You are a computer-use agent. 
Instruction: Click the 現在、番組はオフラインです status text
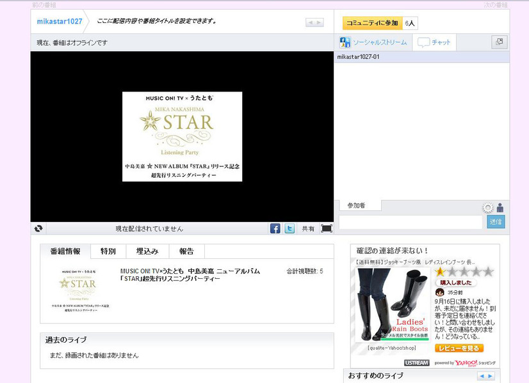tap(72, 43)
